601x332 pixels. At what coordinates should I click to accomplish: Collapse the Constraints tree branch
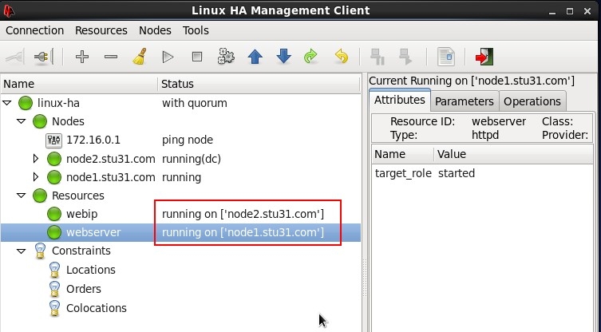click(x=22, y=251)
